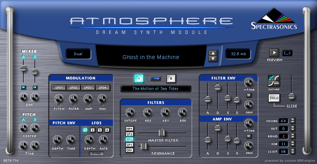
Task: Click the MASTER FILTER slider handle
Action: click(162, 133)
